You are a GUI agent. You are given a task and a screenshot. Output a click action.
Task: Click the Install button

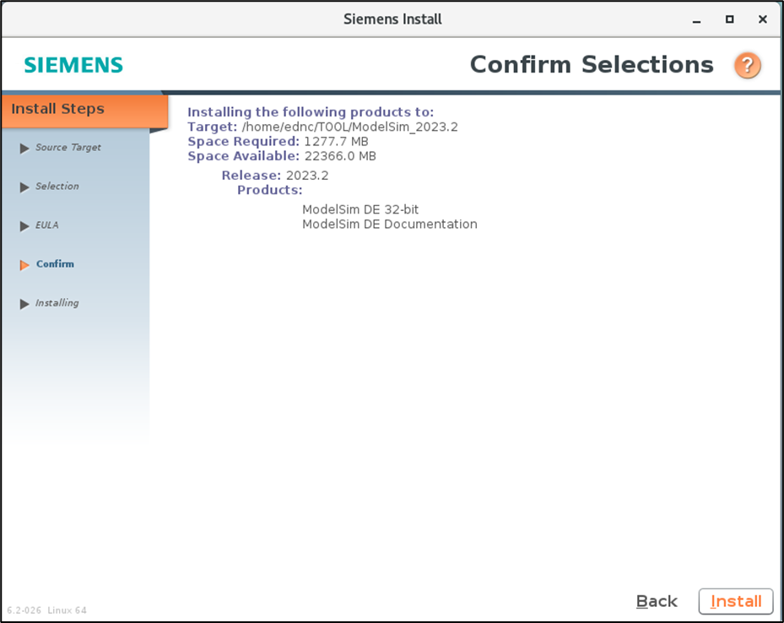(x=736, y=601)
